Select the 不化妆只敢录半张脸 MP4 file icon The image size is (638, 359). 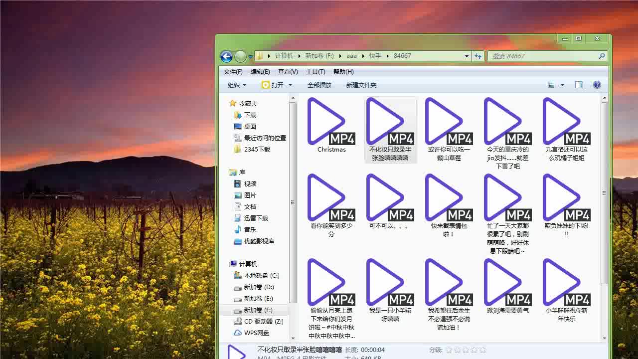click(390, 121)
